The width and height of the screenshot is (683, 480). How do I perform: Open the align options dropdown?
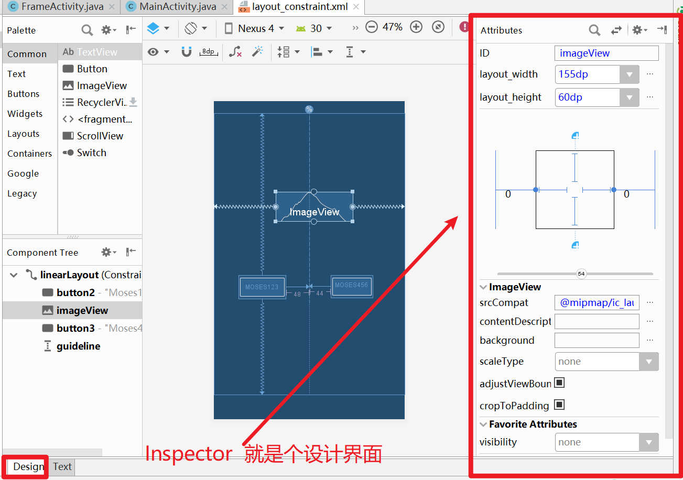[322, 52]
